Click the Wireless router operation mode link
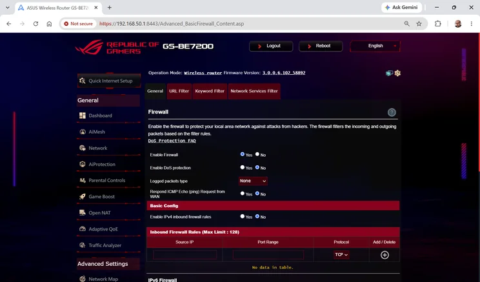This screenshot has height=282, width=480. coord(203,73)
